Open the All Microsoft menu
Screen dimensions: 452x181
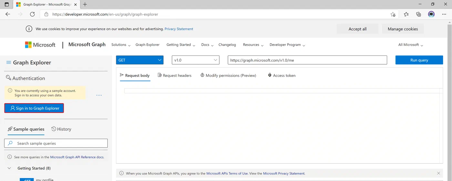pos(411,45)
